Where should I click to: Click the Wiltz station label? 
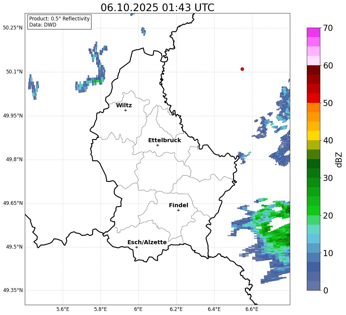[124, 105]
